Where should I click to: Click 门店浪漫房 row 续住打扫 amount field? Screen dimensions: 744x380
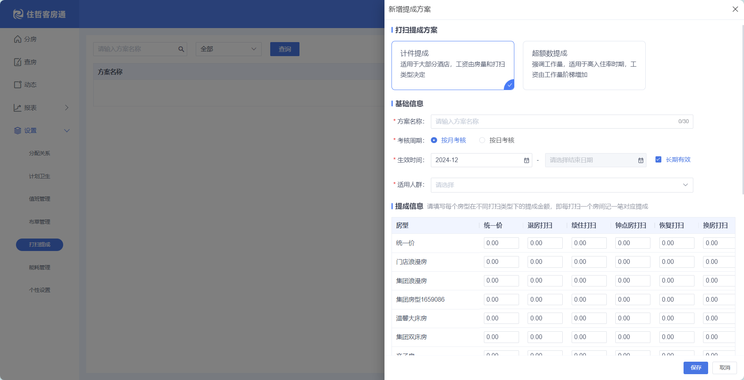[589, 262]
